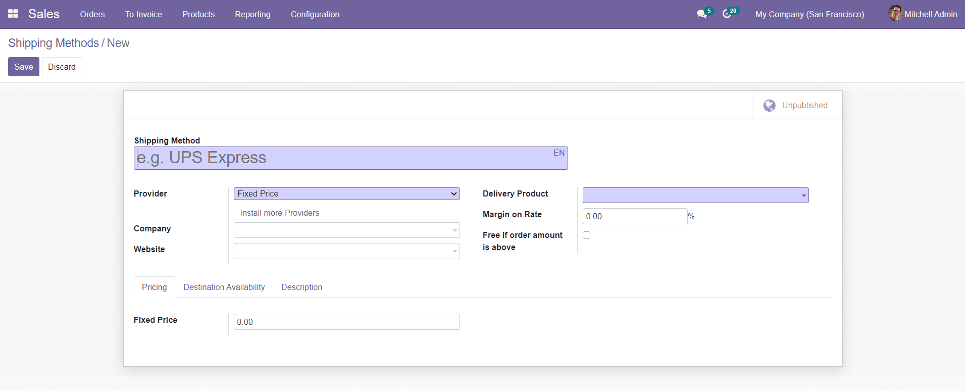Expand the Website selection dropdown
The width and height of the screenshot is (965, 391).
(346, 251)
